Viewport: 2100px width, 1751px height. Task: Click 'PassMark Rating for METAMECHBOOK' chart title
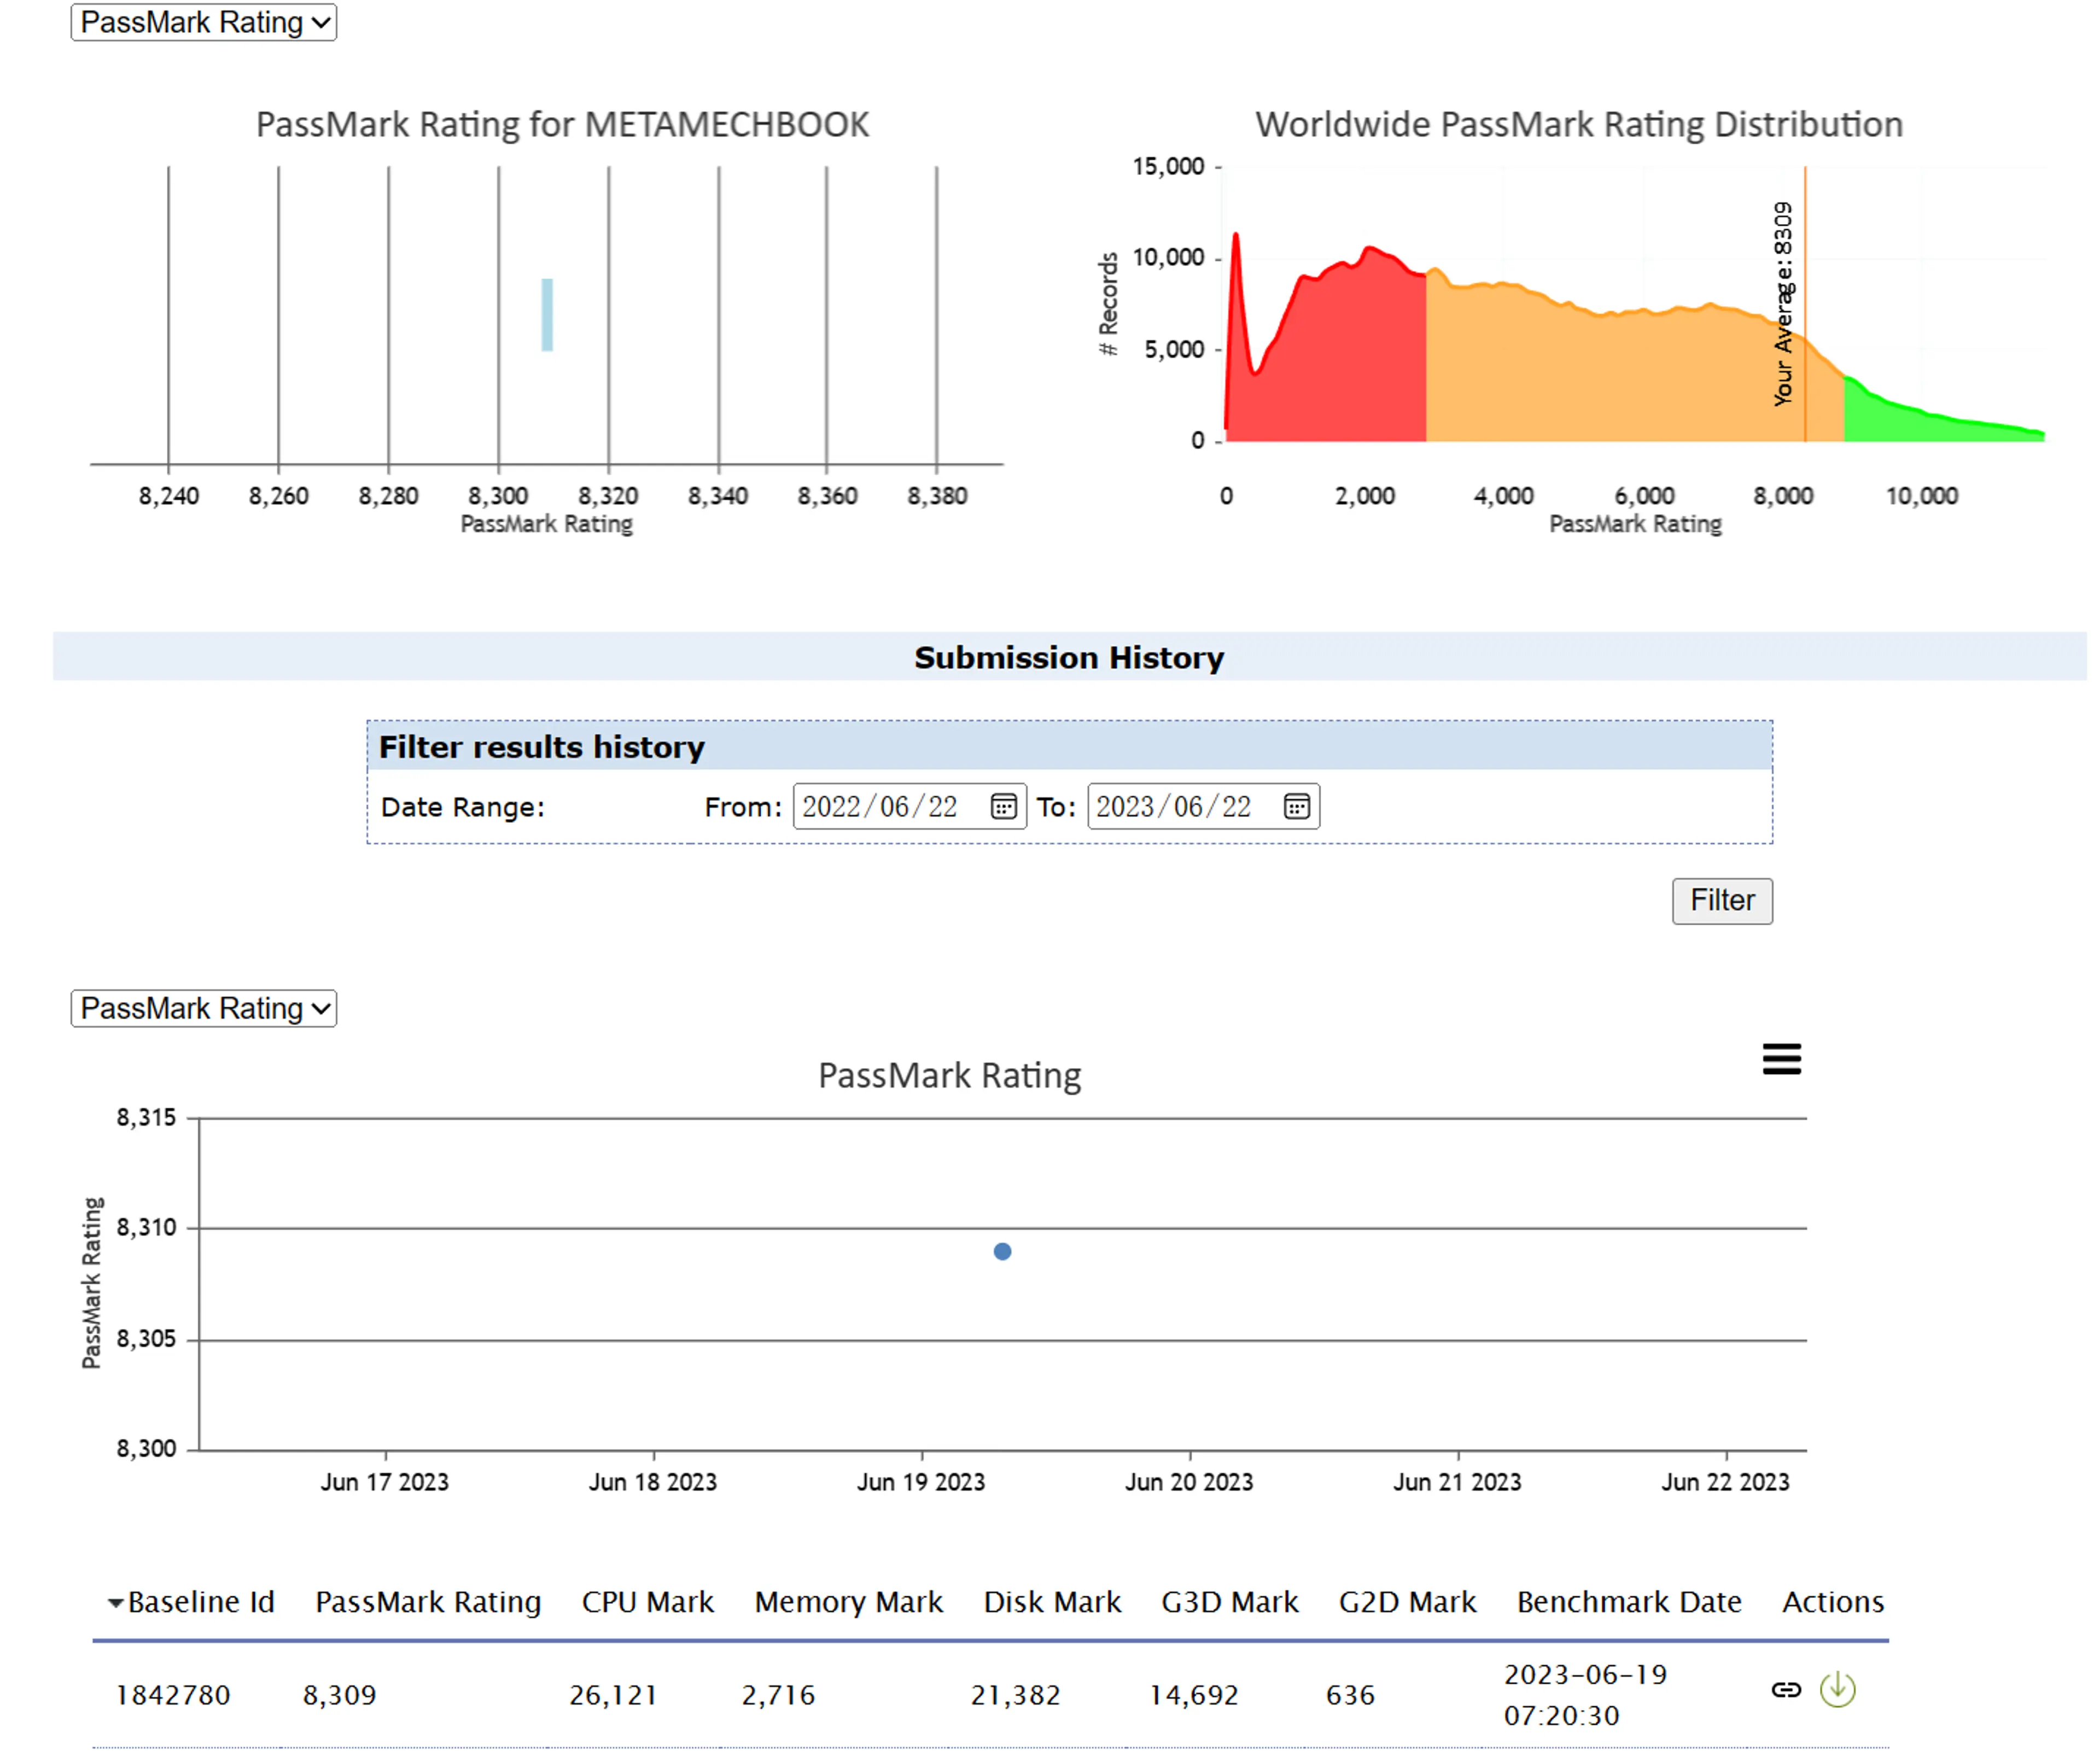coord(562,124)
